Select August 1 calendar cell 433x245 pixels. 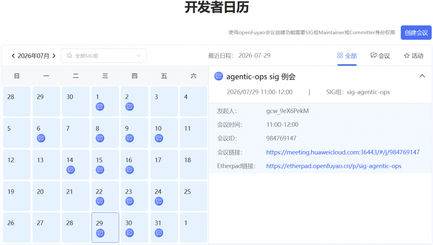[194, 228]
